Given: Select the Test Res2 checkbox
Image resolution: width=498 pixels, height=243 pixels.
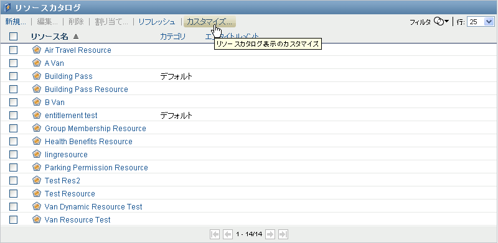Looking at the screenshot, I should click(13, 180).
